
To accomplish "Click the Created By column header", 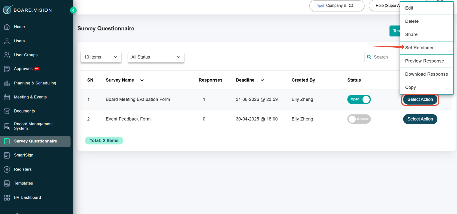I will (x=303, y=80).
